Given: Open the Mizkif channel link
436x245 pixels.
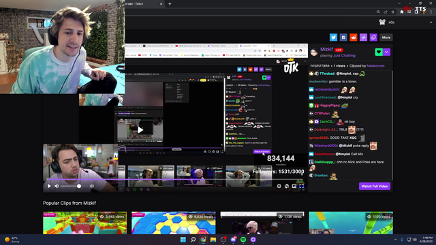Looking at the screenshot, I should point(326,49).
